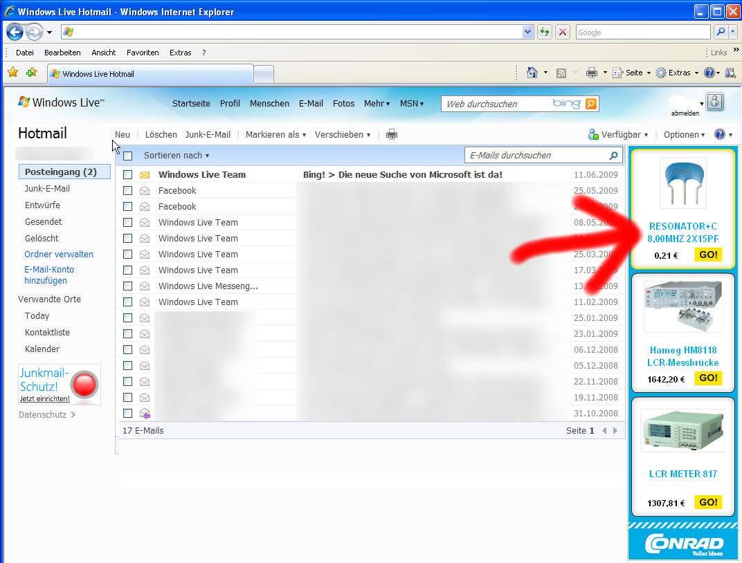Image resolution: width=742 pixels, height=563 pixels.
Task: Expand the MSN menu
Action: coord(412,104)
